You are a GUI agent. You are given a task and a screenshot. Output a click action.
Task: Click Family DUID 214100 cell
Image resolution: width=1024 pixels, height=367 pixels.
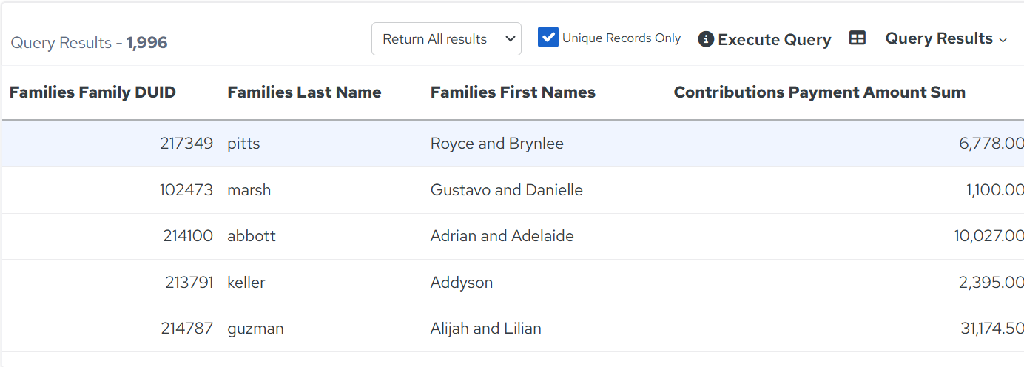[188, 236]
